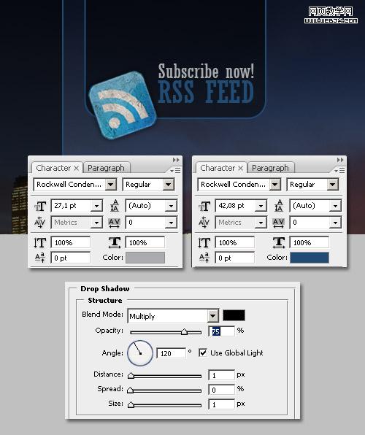Viewport: 365px width, 435px height.
Task: Close right Character tab with X
Action: 241,168
